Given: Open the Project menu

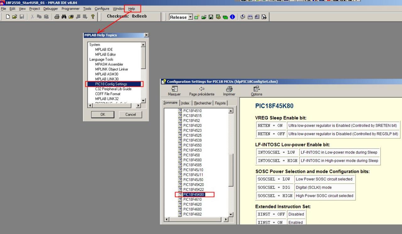Looking at the screenshot, I should tap(35, 9).
